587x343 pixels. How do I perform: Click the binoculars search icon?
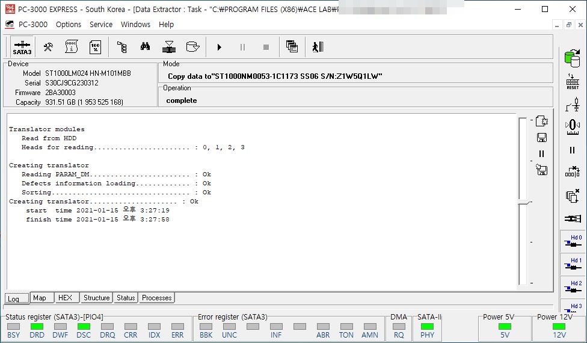(146, 47)
